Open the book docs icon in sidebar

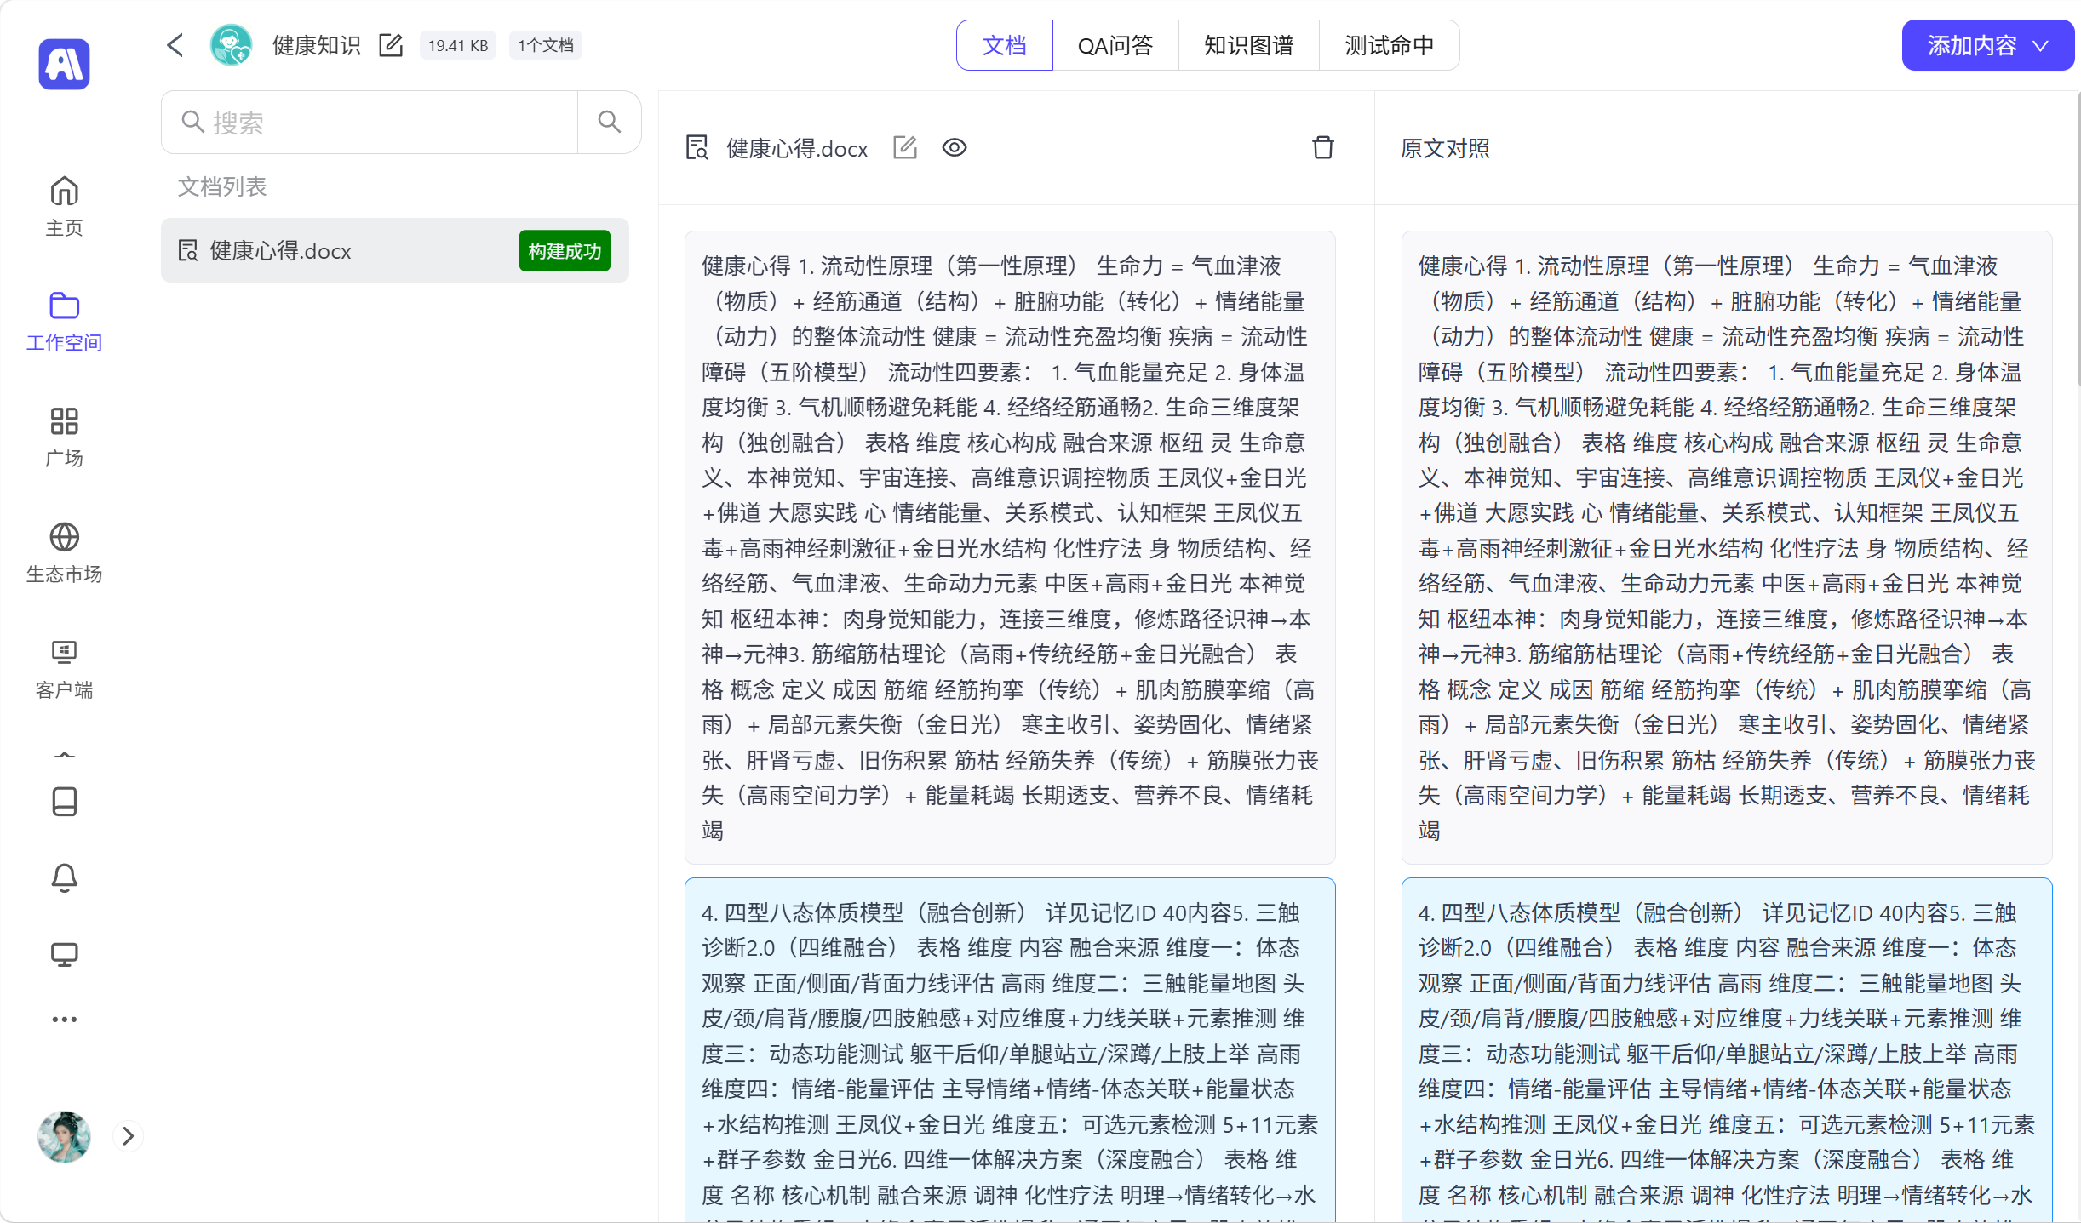pyautogui.click(x=64, y=801)
